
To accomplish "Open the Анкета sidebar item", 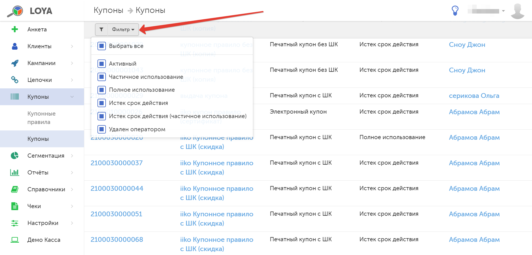I will click(42, 29).
